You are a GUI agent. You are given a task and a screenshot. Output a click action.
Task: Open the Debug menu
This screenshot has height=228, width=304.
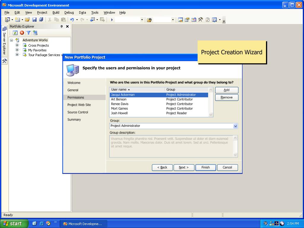69,12
